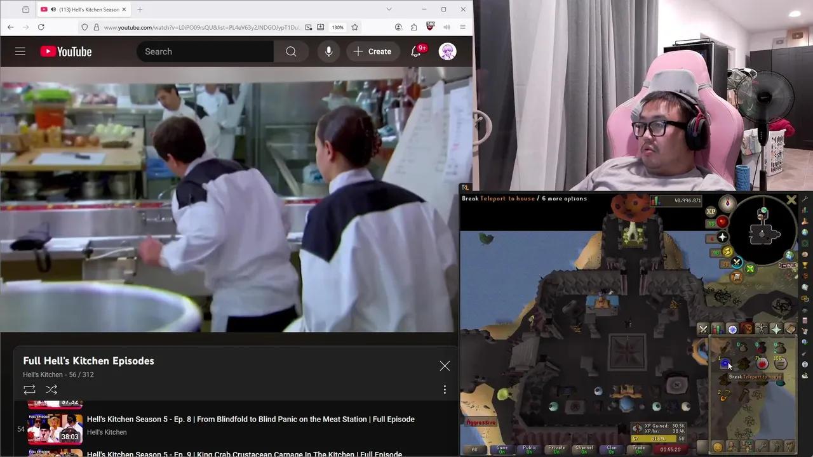The height and width of the screenshot is (457, 813).
Task: Open the Firefox view recent browsing icon
Action: [25, 10]
